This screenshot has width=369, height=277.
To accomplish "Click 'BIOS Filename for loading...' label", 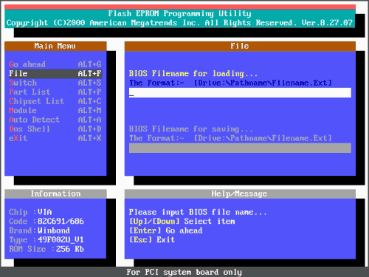I will (x=193, y=74).
